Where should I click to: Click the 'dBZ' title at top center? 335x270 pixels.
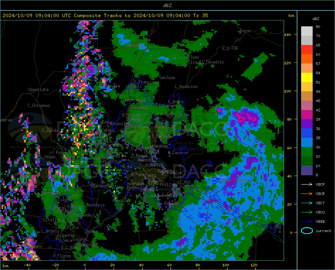[167, 6]
